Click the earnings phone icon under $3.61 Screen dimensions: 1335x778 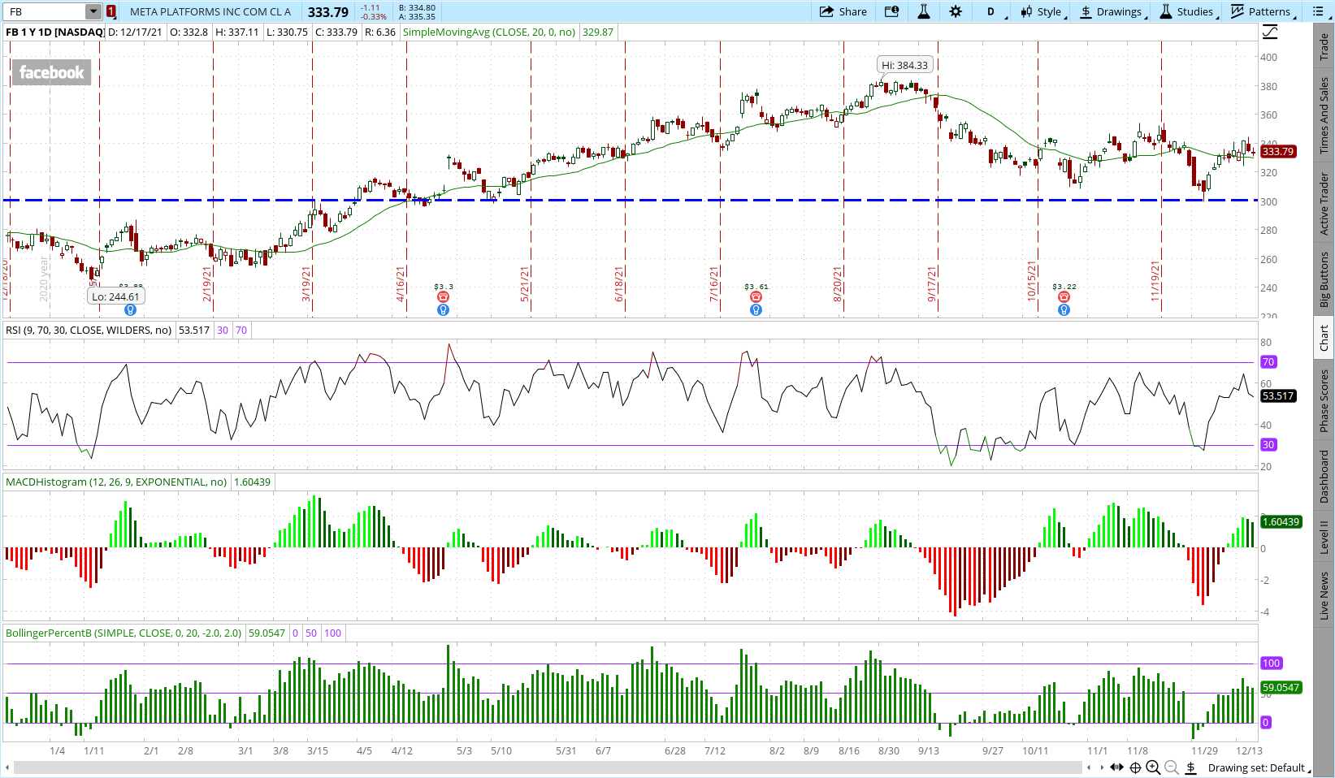[756, 297]
